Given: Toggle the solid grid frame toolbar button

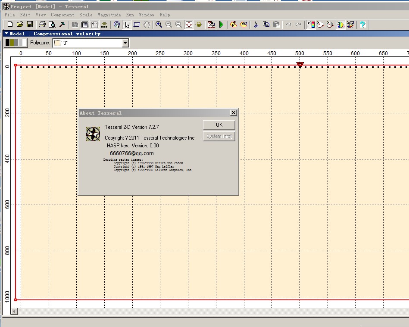Looking at the screenshot, I should [85, 25].
